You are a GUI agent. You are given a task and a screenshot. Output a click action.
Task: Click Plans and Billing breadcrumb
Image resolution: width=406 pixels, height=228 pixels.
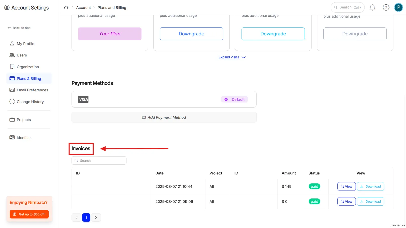(112, 8)
